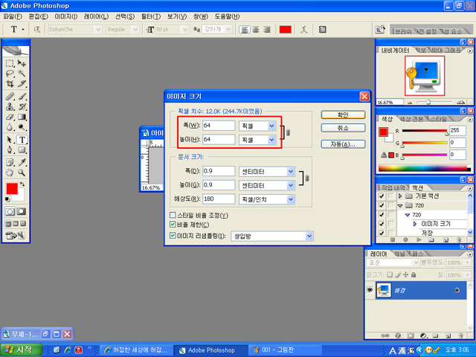Image resolution: width=476 pixels, height=357 pixels.
Task: Open the 폭(D) 센티미터 unit dropdown
Action: (x=291, y=172)
